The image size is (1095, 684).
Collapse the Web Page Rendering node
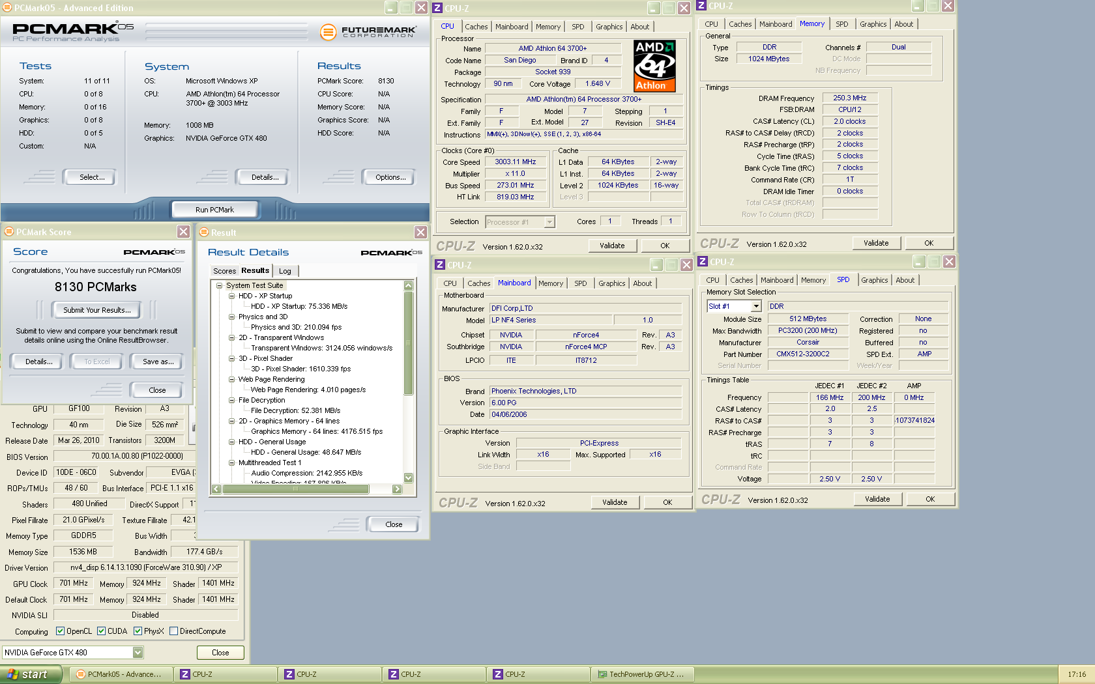pyautogui.click(x=231, y=379)
